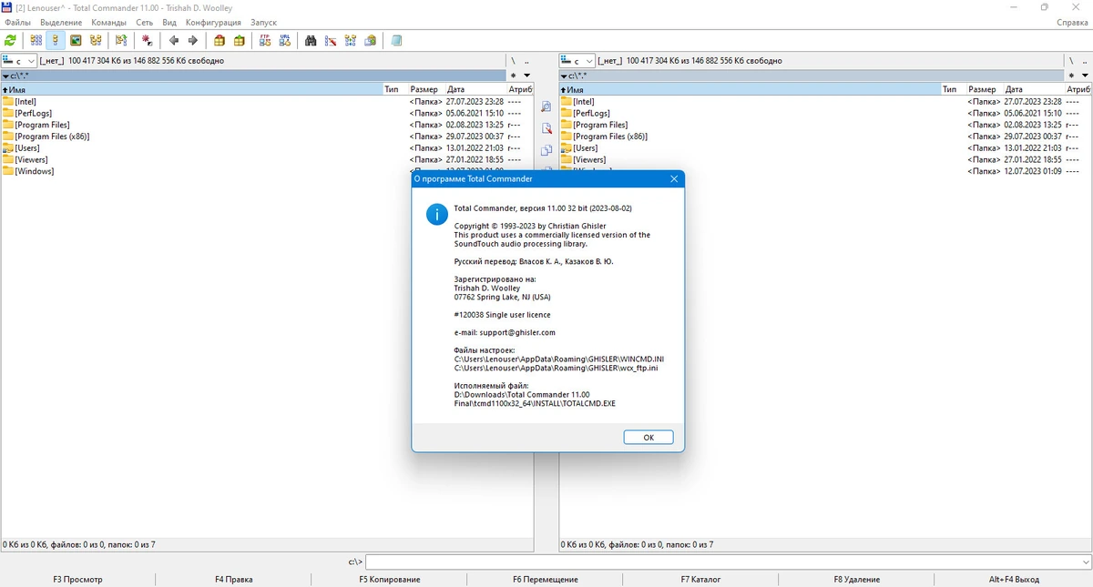Click OK in the About dialog
The height and width of the screenshot is (587, 1093).
(649, 438)
